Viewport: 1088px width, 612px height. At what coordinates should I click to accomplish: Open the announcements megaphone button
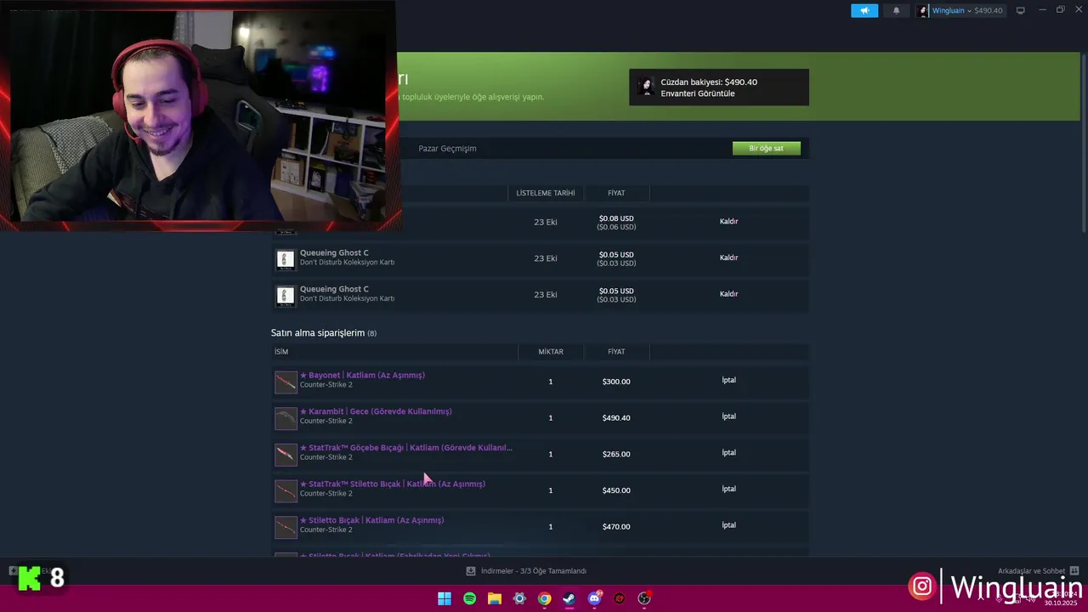pos(864,10)
